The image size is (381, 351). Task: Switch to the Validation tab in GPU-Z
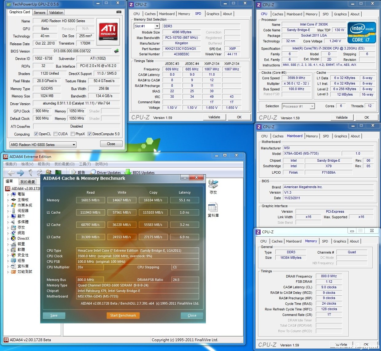pyautogui.click(x=56, y=13)
